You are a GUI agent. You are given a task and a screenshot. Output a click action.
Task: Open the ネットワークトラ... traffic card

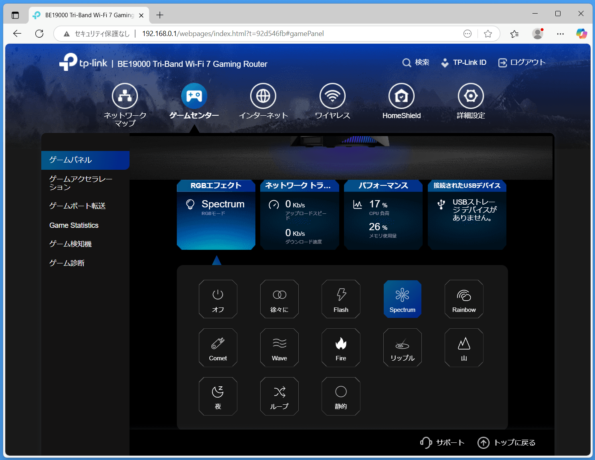coord(300,215)
